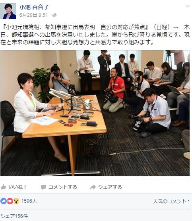Click the post text mentioning 都知事選
This screenshot has height=221, width=192.
[x=95, y=35]
